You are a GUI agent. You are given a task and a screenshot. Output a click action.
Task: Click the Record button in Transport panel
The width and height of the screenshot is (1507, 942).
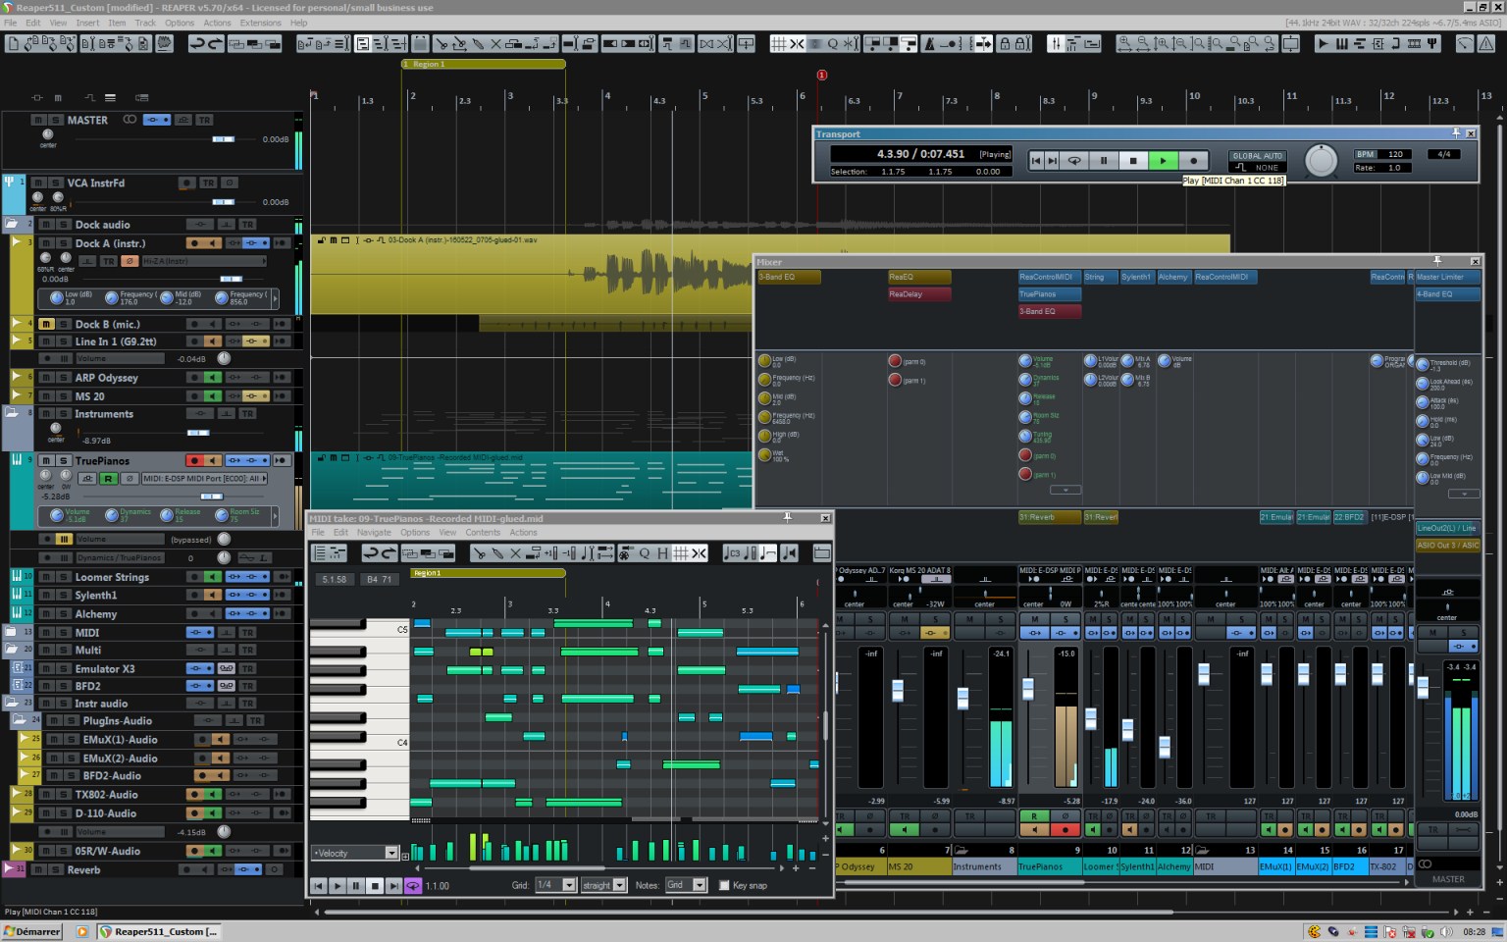coord(1193,161)
